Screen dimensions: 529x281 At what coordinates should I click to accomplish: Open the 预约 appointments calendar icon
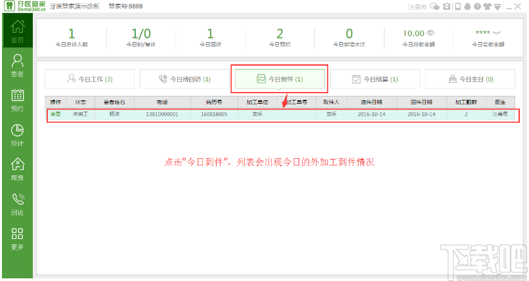(18, 100)
